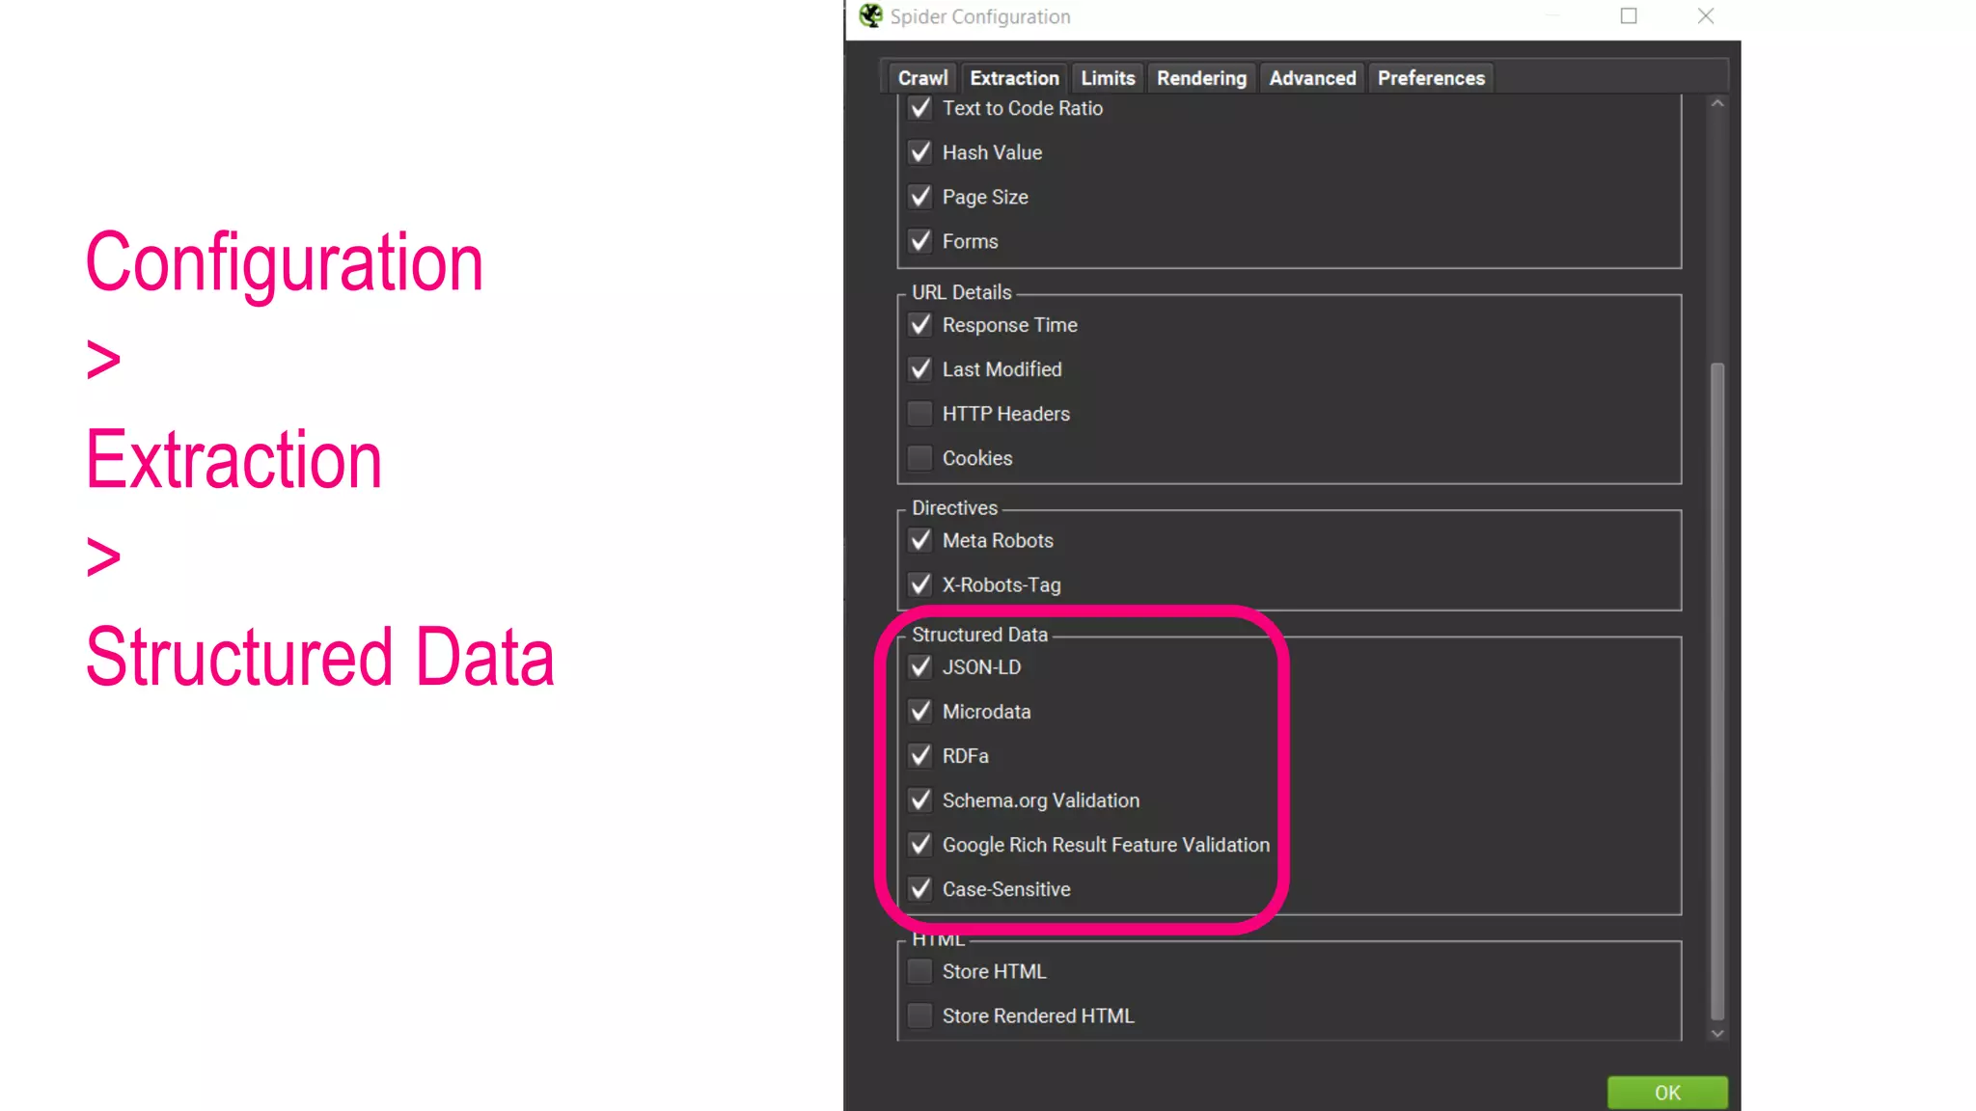This screenshot has height=1111, width=1976.
Task: Disable Google Rich Result Feature Validation
Action: [920, 845]
